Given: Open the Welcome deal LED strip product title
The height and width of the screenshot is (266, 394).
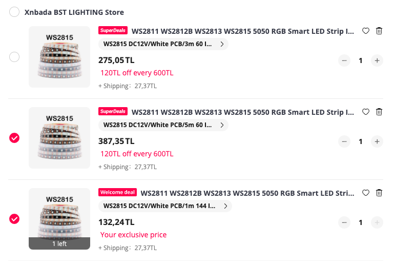Looking at the screenshot, I should tap(247, 193).
